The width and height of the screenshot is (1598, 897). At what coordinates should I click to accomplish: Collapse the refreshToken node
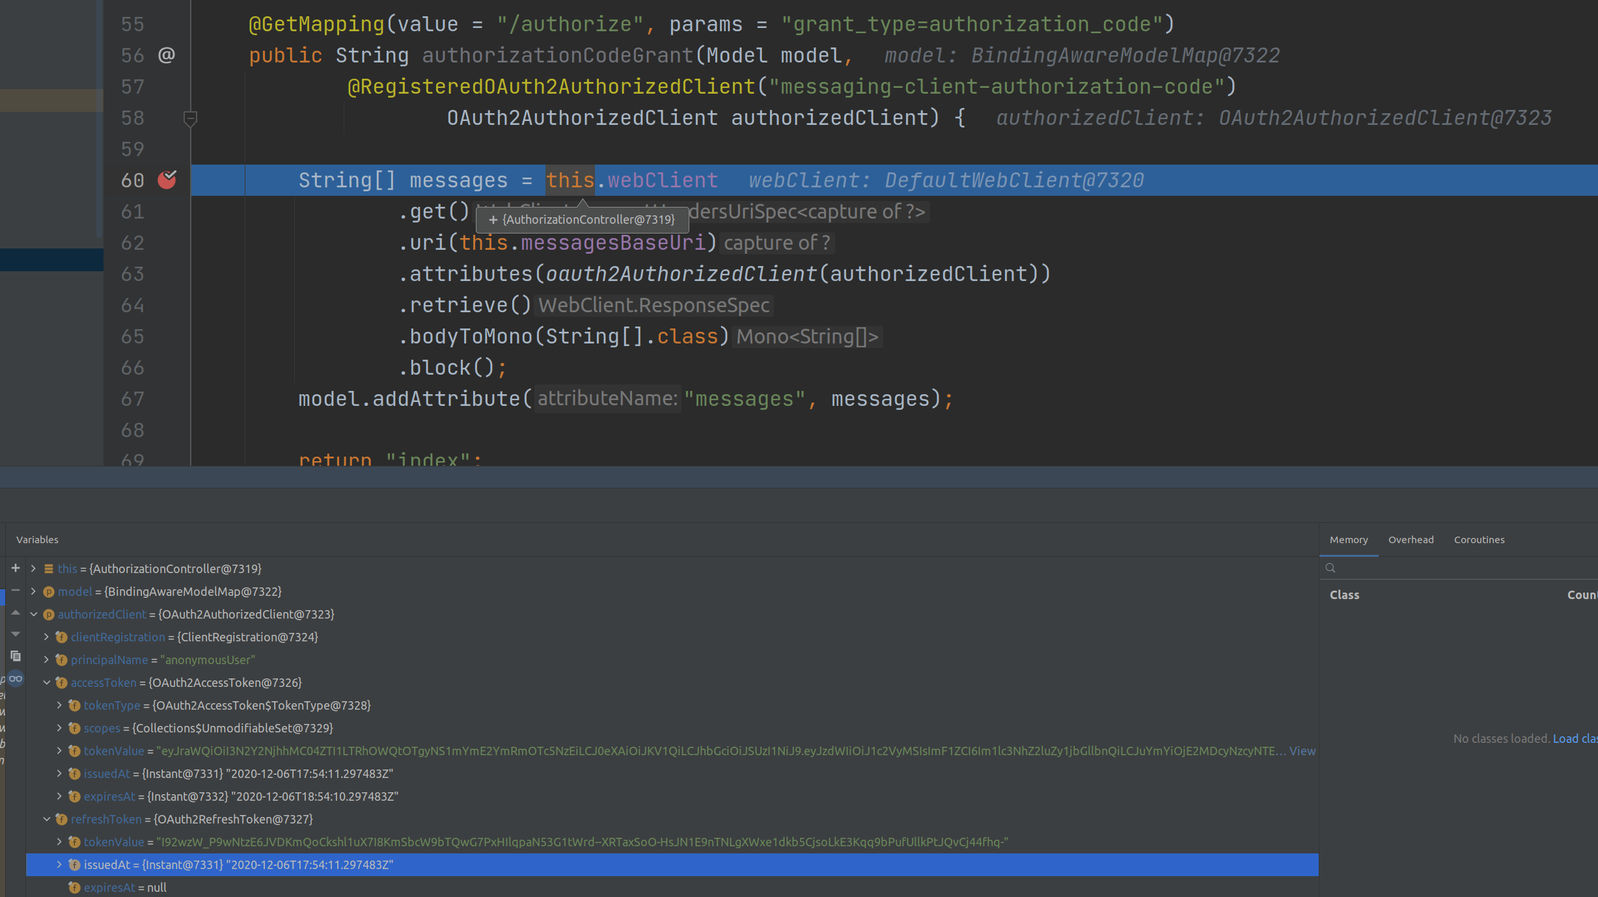[47, 819]
